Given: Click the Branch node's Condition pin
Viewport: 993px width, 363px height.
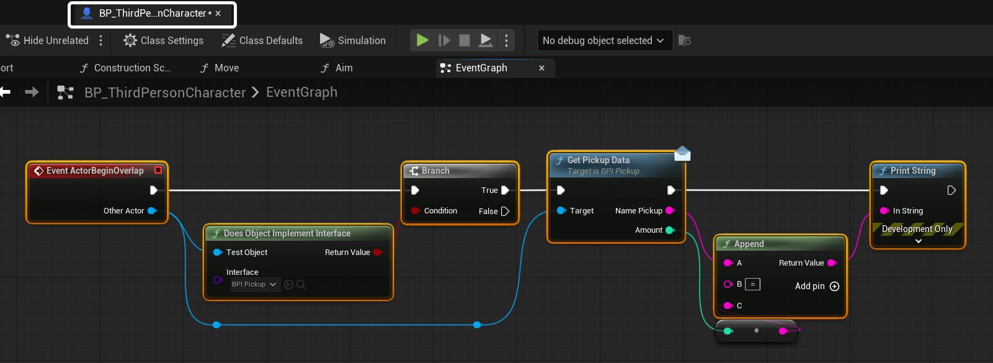Looking at the screenshot, I should [415, 211].
